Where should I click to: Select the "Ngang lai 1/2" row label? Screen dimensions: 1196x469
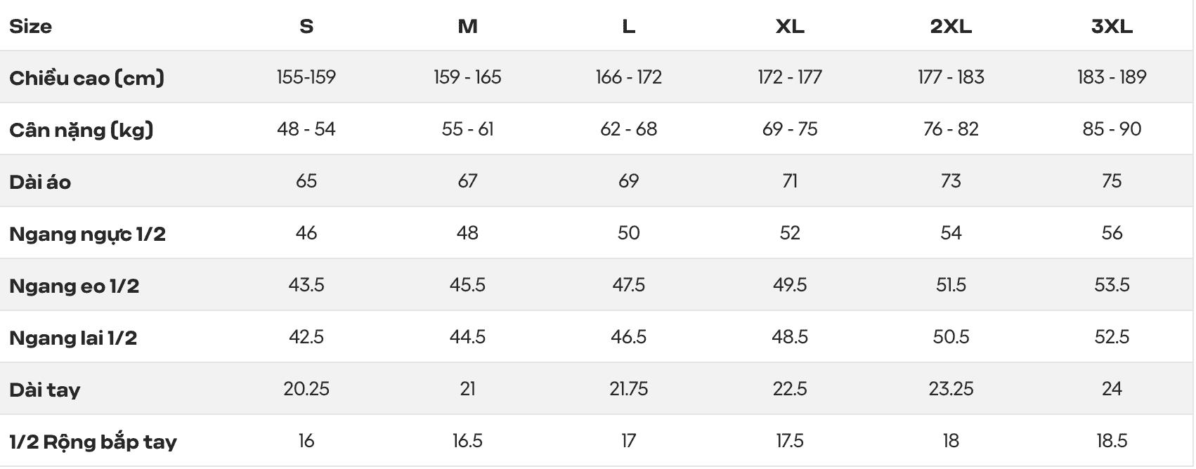[73, 338]
